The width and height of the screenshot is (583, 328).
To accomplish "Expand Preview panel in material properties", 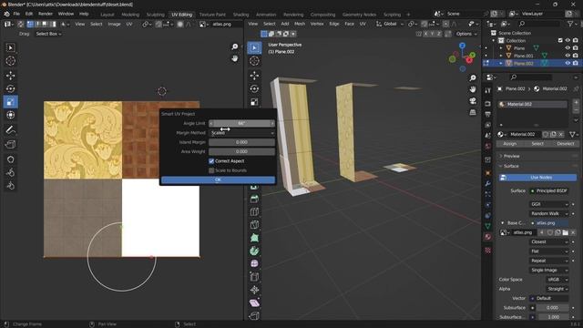I will [x=512, y=156].
